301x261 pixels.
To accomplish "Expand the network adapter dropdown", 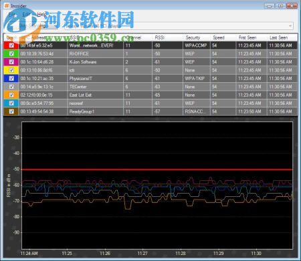I will coord(290,26).
